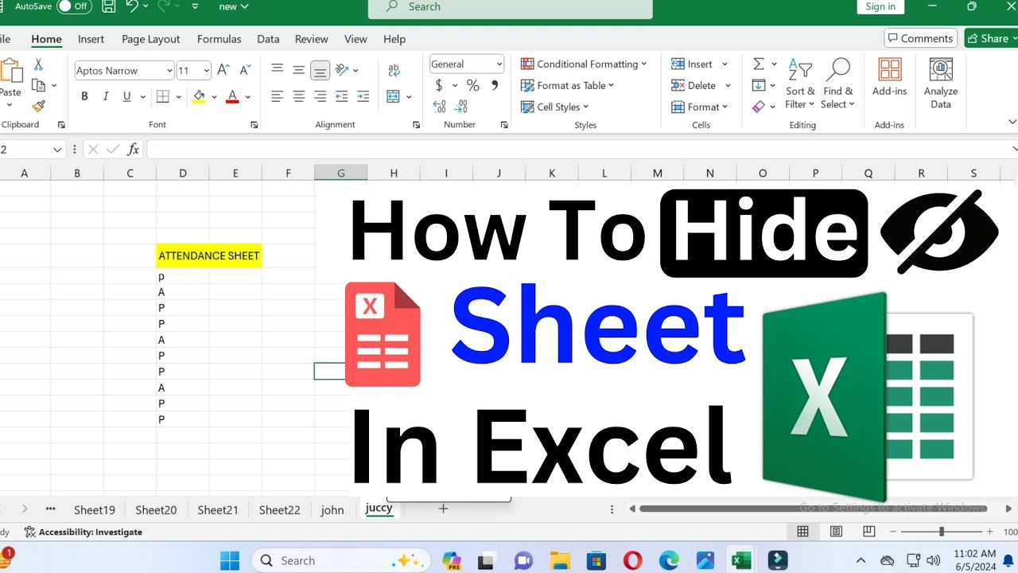Viewport: 1018px width, 573px height.
Task: Click Analyze Data
Action: [x=941, y=84]
